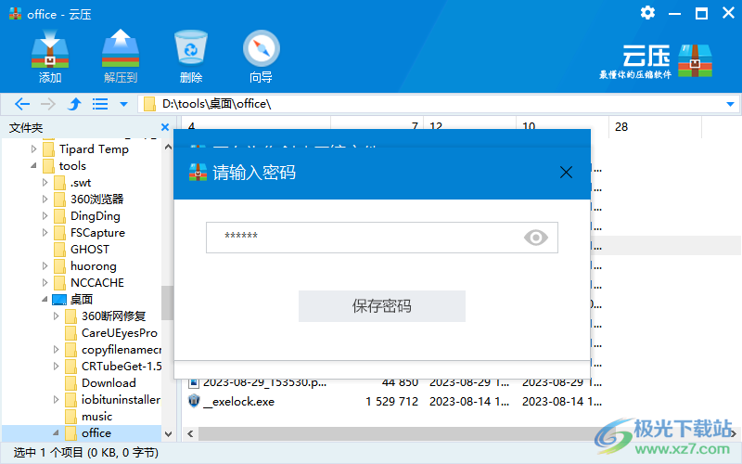Expand the 360断网修复 folder
This screenshot has width=742, height=464.
[57, 316]
